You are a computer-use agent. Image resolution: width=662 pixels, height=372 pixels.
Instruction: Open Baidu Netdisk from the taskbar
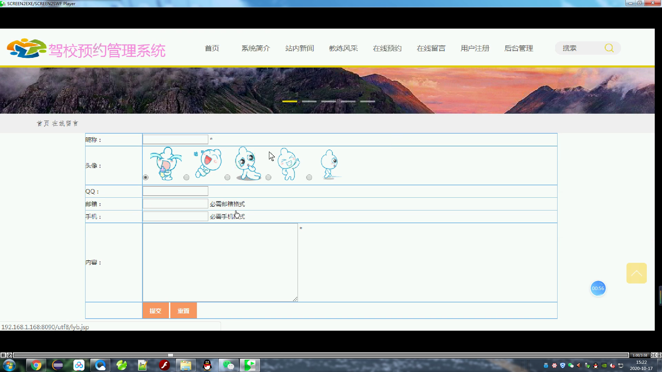[x=79, y=365]
